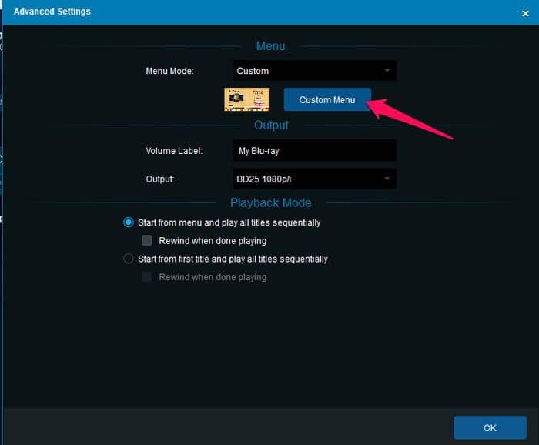Select the menu template preview thumbnail

(247, 99)
